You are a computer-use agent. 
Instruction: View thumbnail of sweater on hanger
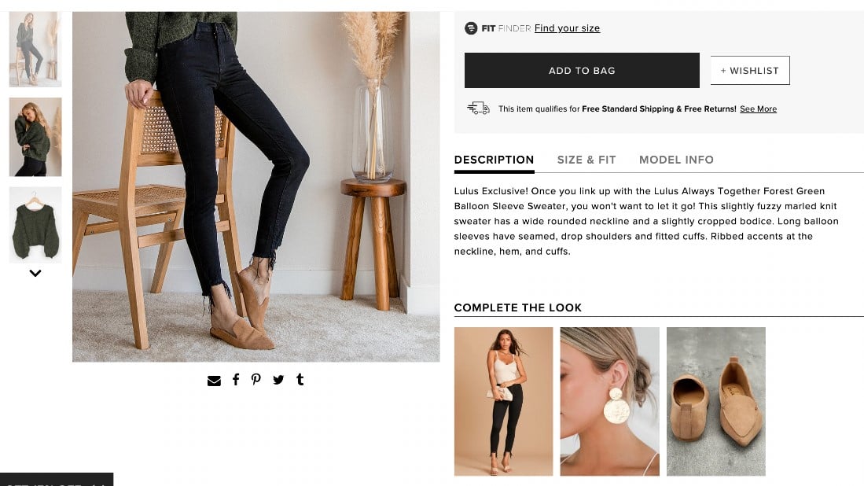[x=35, y=225]
